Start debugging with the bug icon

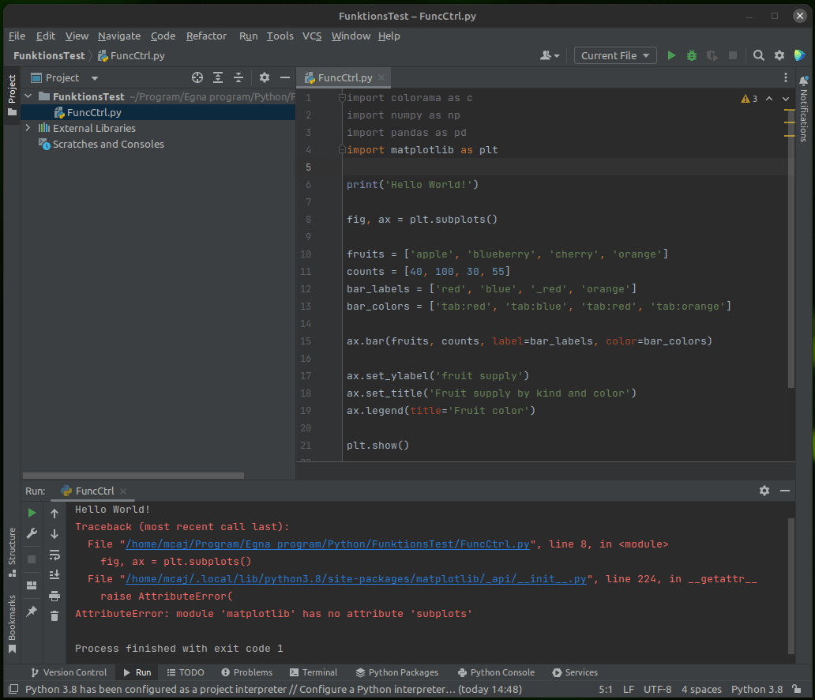click(691, 55)
